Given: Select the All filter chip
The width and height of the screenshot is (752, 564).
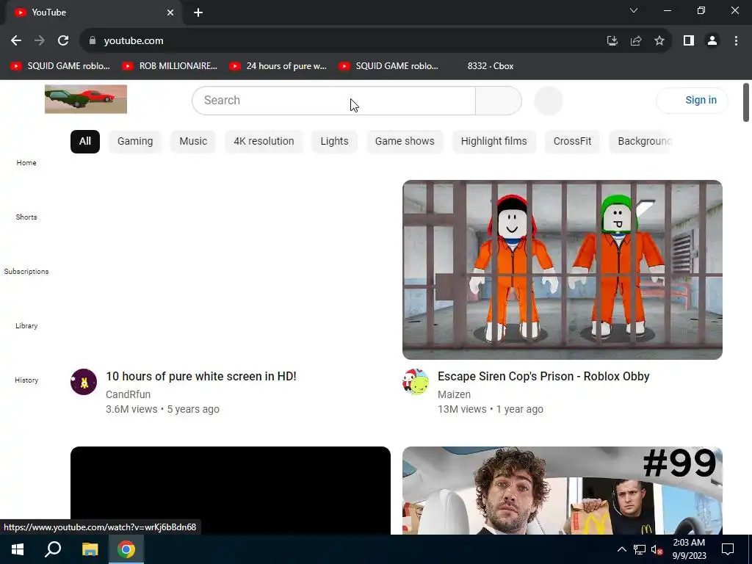Looking at the screenshot, I should pyautogui.click(x=85, y=142).
